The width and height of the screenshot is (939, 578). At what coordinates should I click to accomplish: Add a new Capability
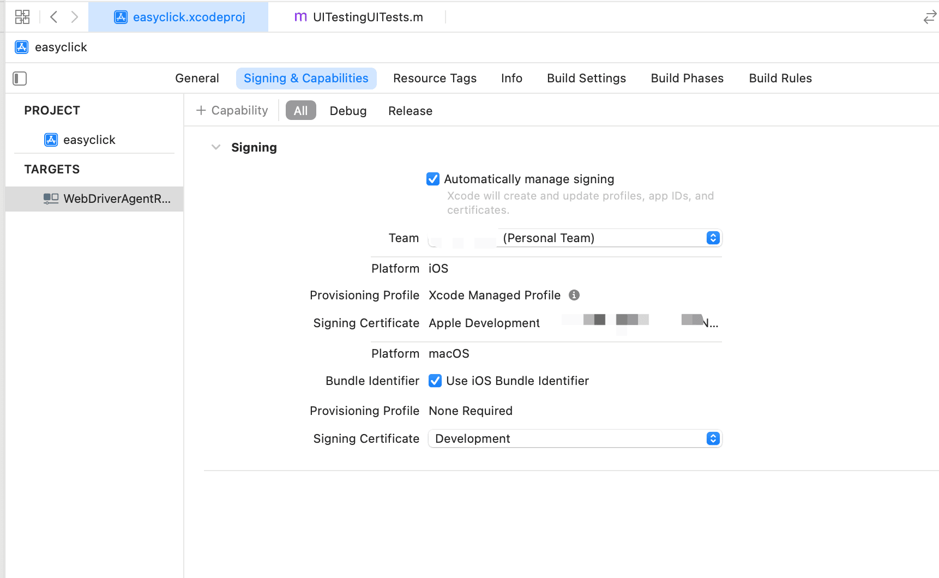pyautogui.click(x=232, y=111)
